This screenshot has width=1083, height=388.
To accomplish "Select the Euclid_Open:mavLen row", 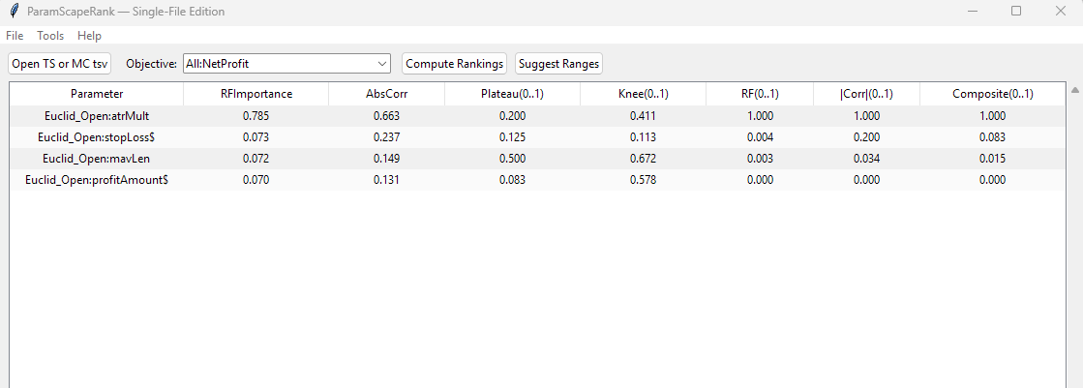I will [97, 159].
